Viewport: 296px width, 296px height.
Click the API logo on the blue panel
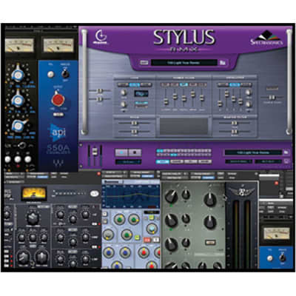(x=58, y=132)
